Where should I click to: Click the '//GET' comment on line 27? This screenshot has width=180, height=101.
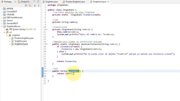55,69
